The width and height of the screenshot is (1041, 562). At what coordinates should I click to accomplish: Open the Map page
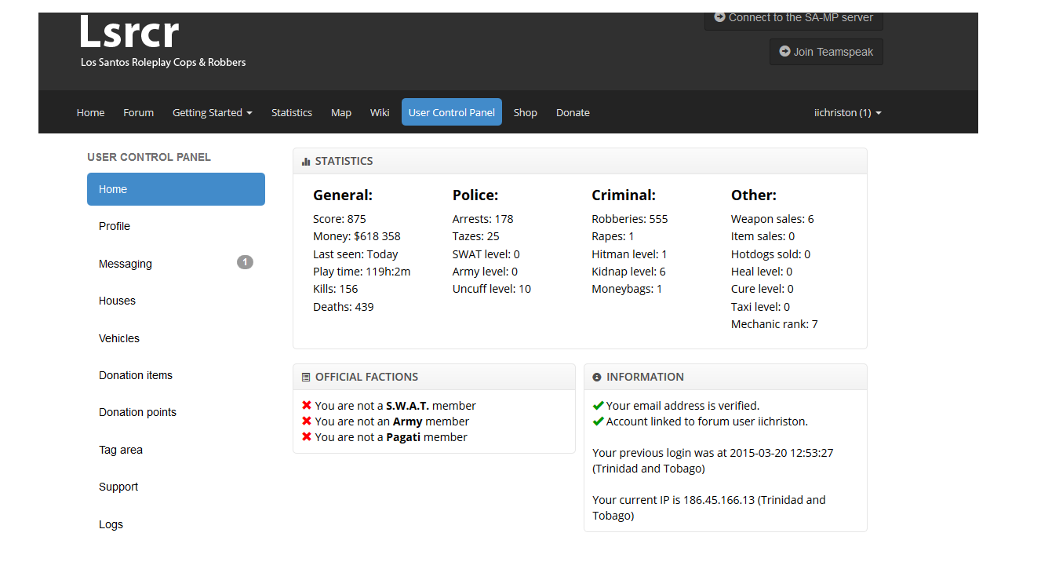[x=341, y=112]
